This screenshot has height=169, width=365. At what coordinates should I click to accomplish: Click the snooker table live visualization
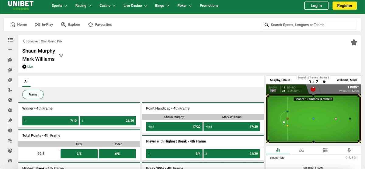pyautogui.click(x=313, y=118)
